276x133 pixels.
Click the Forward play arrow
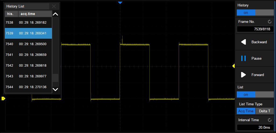point(243,75)
